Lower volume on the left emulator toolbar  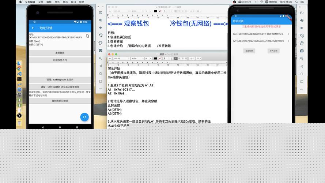click(x=101, y=27)
